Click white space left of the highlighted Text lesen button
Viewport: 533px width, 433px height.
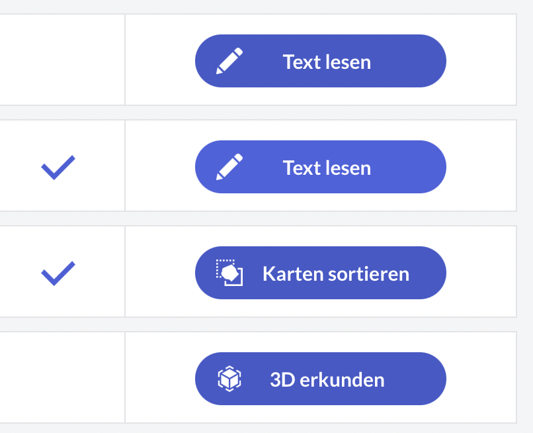159,167
